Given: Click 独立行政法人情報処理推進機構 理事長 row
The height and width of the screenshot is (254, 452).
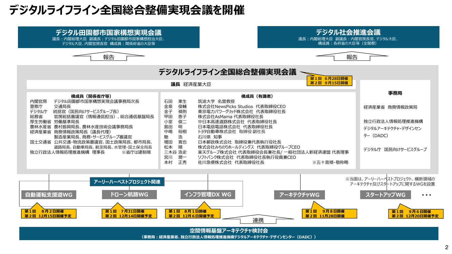Looking at the screenshot, I should [67, 152].
